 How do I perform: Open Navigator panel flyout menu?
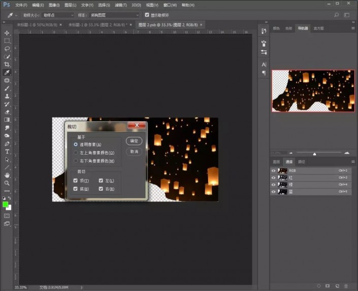pyautogui.click(x=353, y=28)
